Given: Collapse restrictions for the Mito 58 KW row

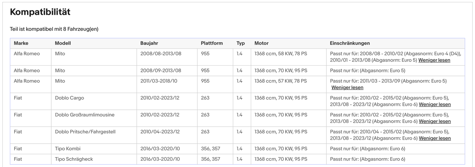Looking at the screenshot, I should (x=434, y=60).
